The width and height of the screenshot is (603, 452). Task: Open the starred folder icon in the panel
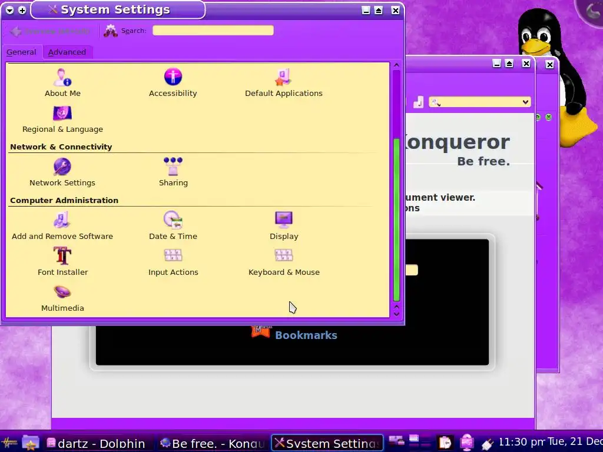(x=31, y=443)
